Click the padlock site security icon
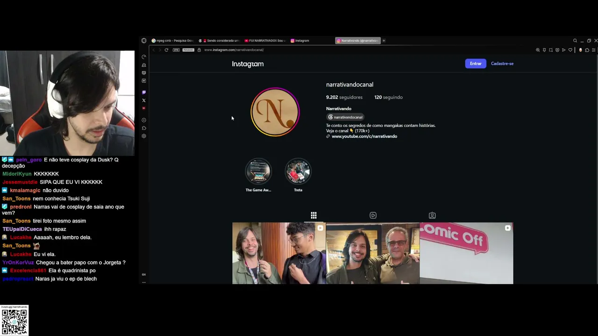The width and height of the screenshot is (598, 336). point(199,50)
